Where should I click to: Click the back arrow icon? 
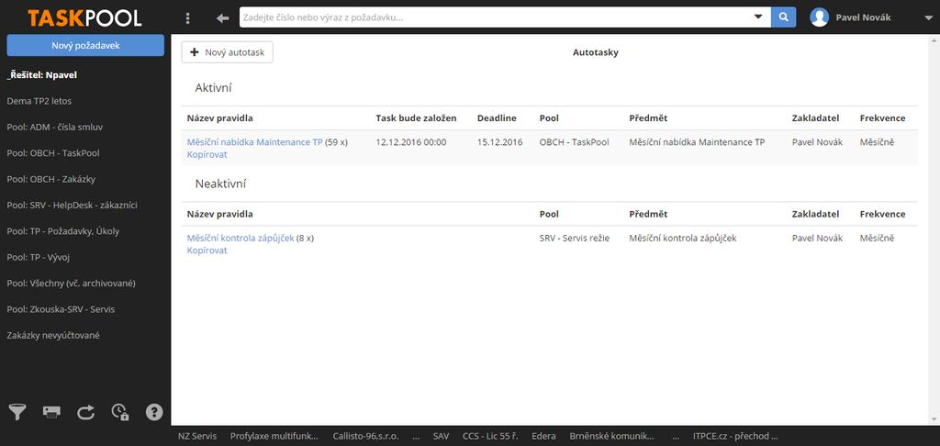click(x=222, y=18)
